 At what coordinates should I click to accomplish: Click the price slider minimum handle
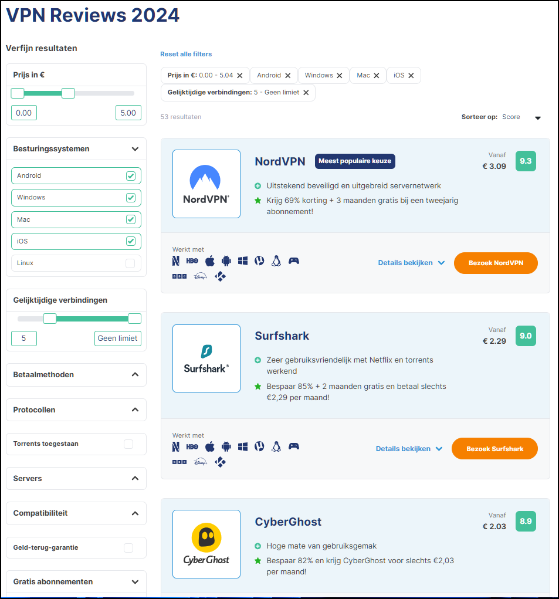coord(18,93)
